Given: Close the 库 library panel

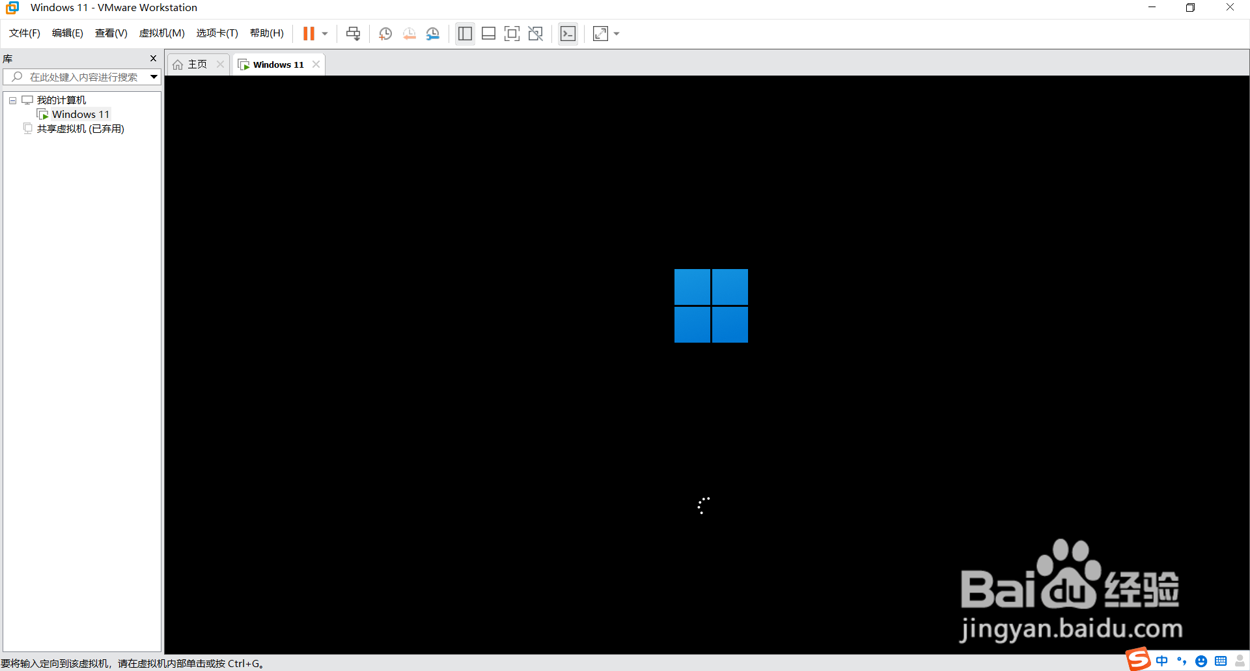Looking at the screenshot, I should pyautogui.click(x=154, y=59).
